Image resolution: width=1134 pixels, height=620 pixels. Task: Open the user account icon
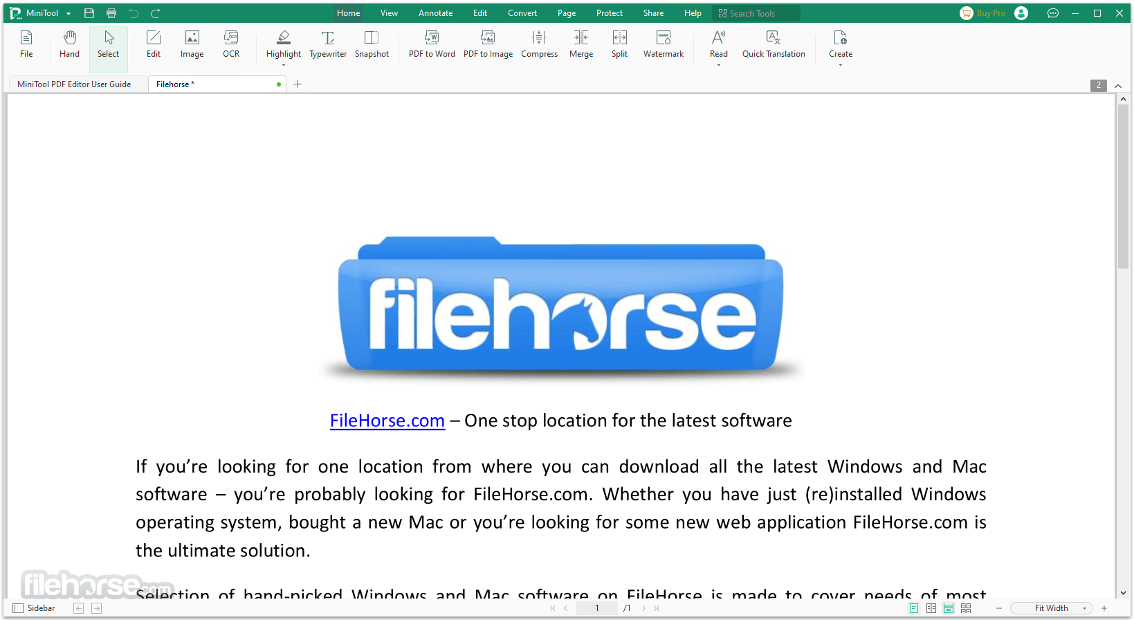click(x=1021, y=13)
